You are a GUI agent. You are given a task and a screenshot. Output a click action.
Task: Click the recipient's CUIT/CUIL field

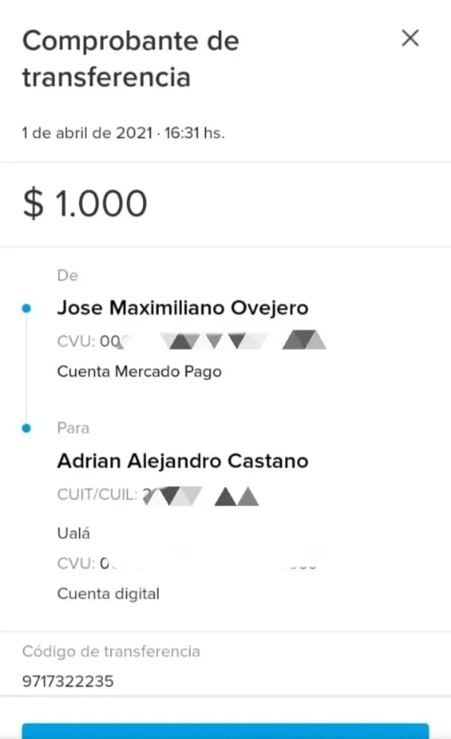coord(158,495)
